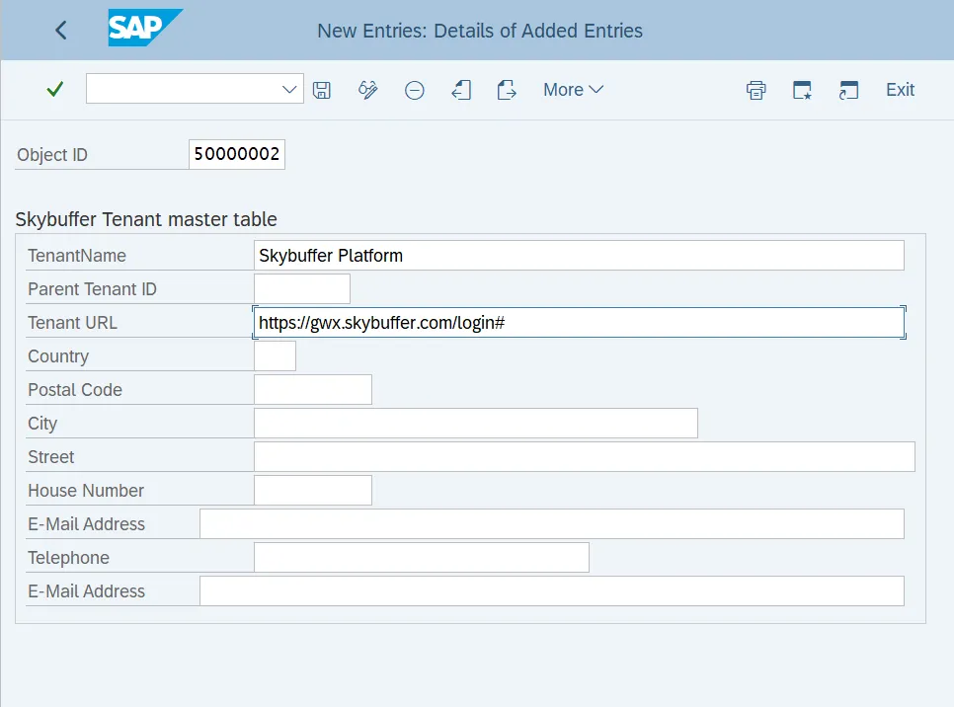
Task: Click the Telephone input field
Action: pyautogui.click(x=422, y=557)
